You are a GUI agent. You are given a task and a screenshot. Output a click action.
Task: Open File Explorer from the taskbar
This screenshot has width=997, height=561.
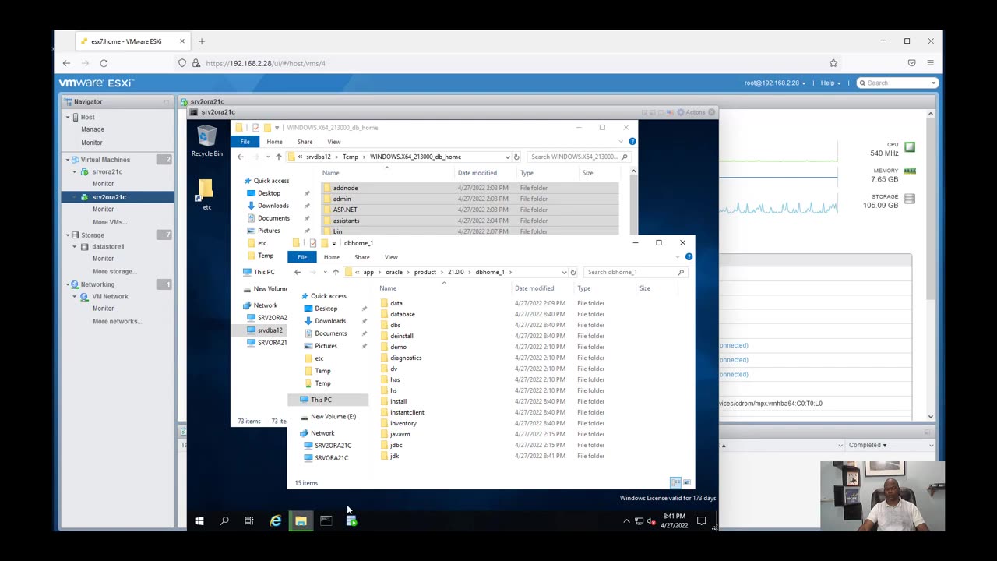click(301, 520)
